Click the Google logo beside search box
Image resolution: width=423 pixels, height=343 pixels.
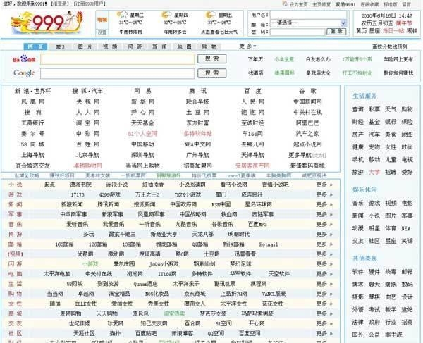tap(23, 73)
